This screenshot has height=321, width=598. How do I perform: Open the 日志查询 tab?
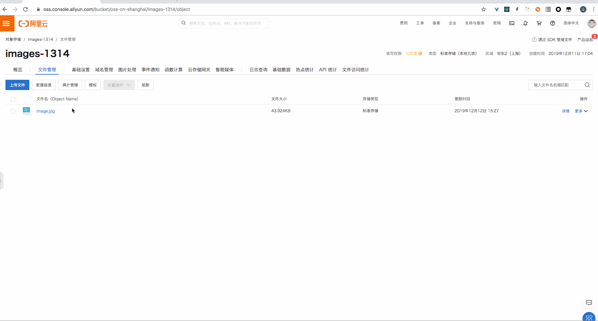[258, 70]
